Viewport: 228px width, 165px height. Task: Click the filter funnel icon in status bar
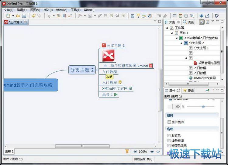[x=127, y=152]
